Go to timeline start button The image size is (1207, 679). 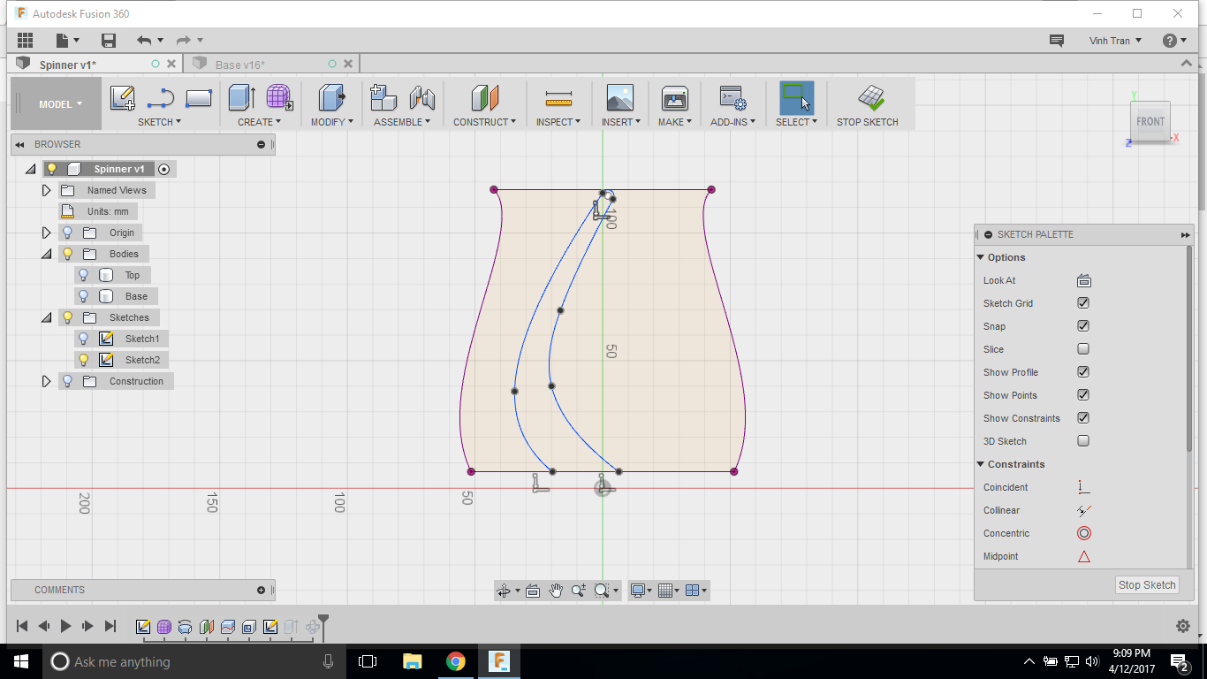click(x=22, y=626)
